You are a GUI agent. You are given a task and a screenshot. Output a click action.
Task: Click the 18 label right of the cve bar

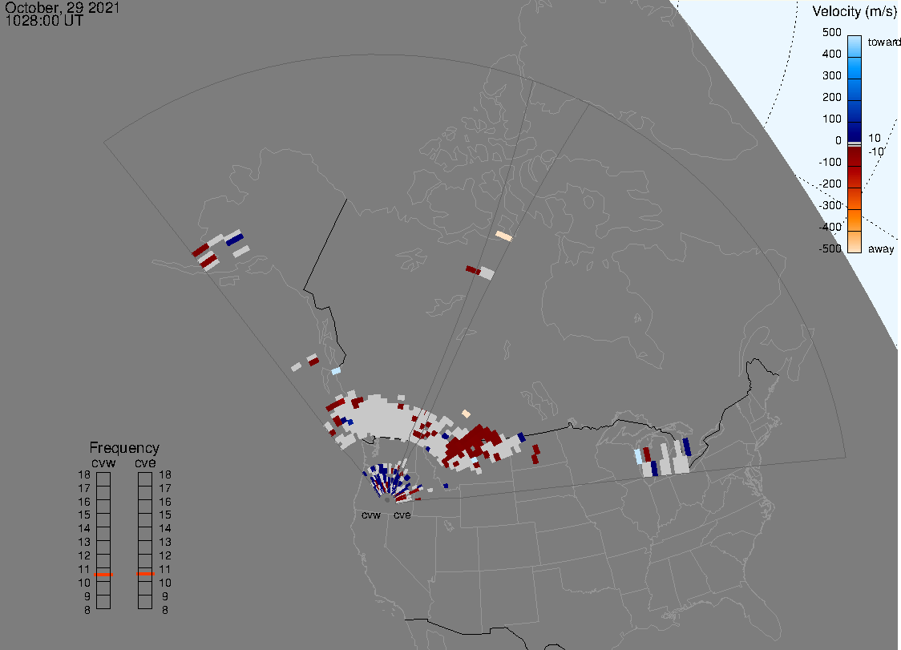point(165,474)
